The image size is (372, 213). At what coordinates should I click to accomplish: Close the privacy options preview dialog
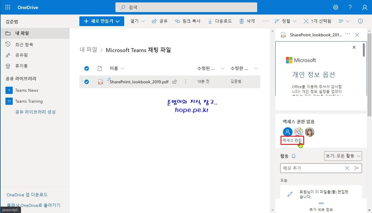(x=354, y=47)
